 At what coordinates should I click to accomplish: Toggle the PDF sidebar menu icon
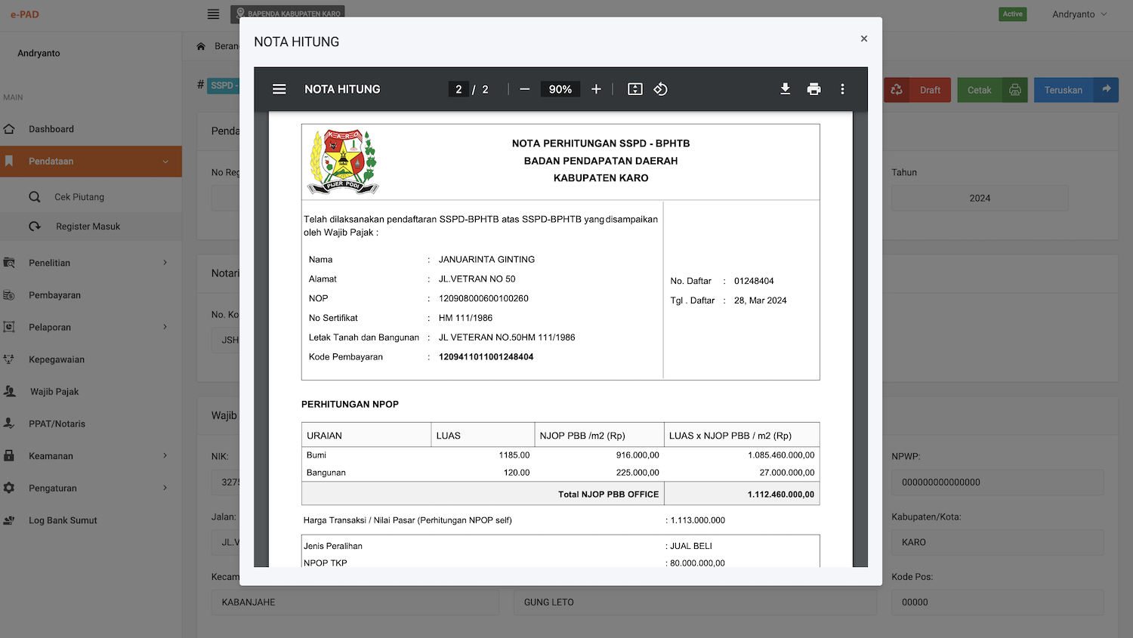279,89
